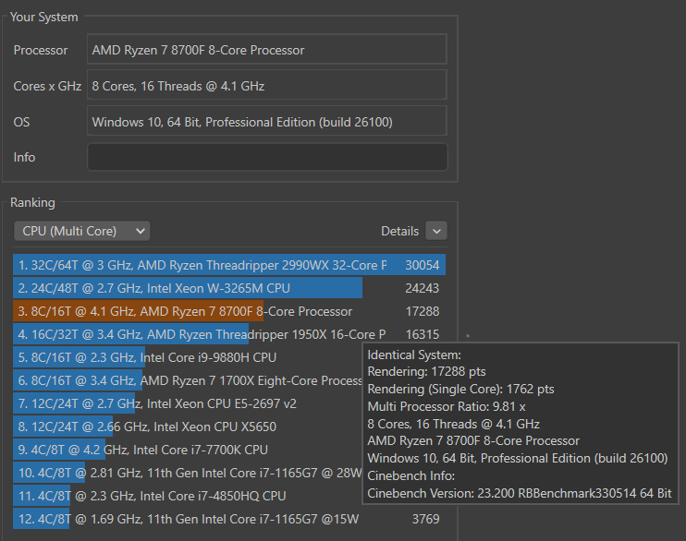Click the score value 24243
This screenshot has width=686, height=541.
(x=423, y=288)
